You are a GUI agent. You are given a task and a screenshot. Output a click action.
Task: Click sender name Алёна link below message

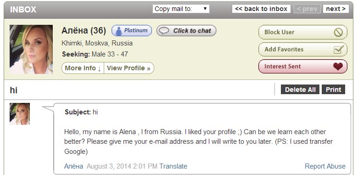(x=73, y=166)
